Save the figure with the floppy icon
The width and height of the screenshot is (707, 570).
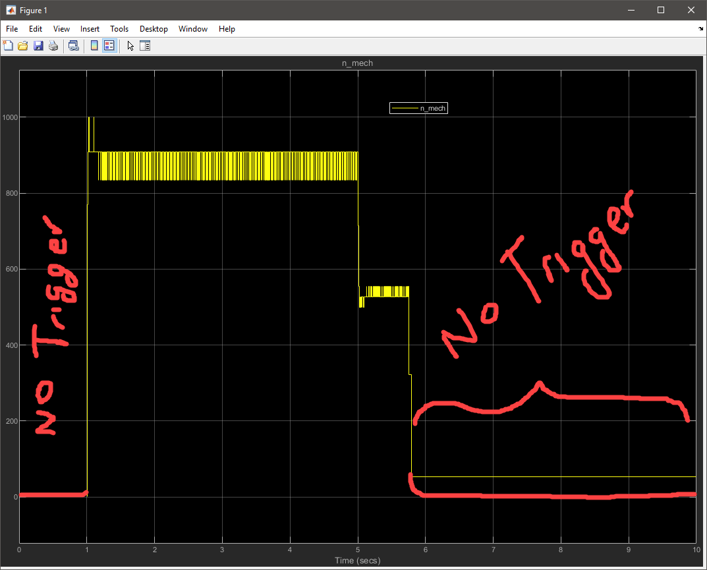click(38, 45)
